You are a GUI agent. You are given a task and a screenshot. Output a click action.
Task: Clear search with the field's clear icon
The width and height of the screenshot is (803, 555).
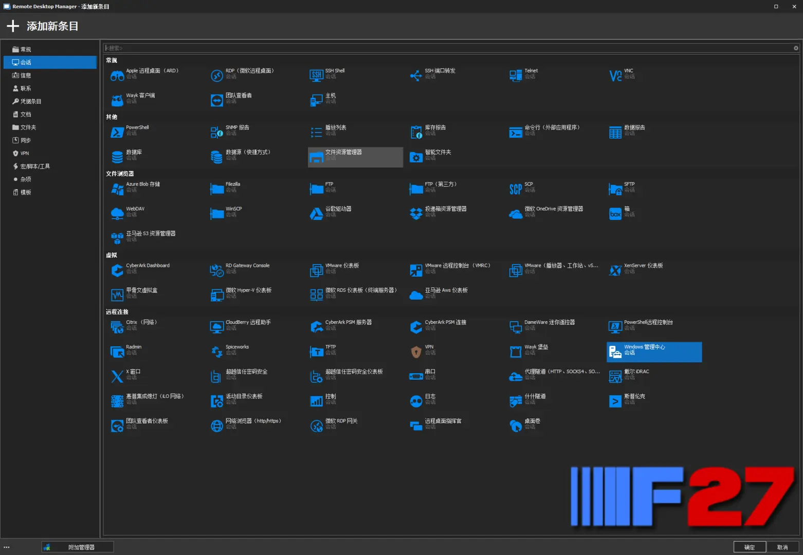pos(796,48)
